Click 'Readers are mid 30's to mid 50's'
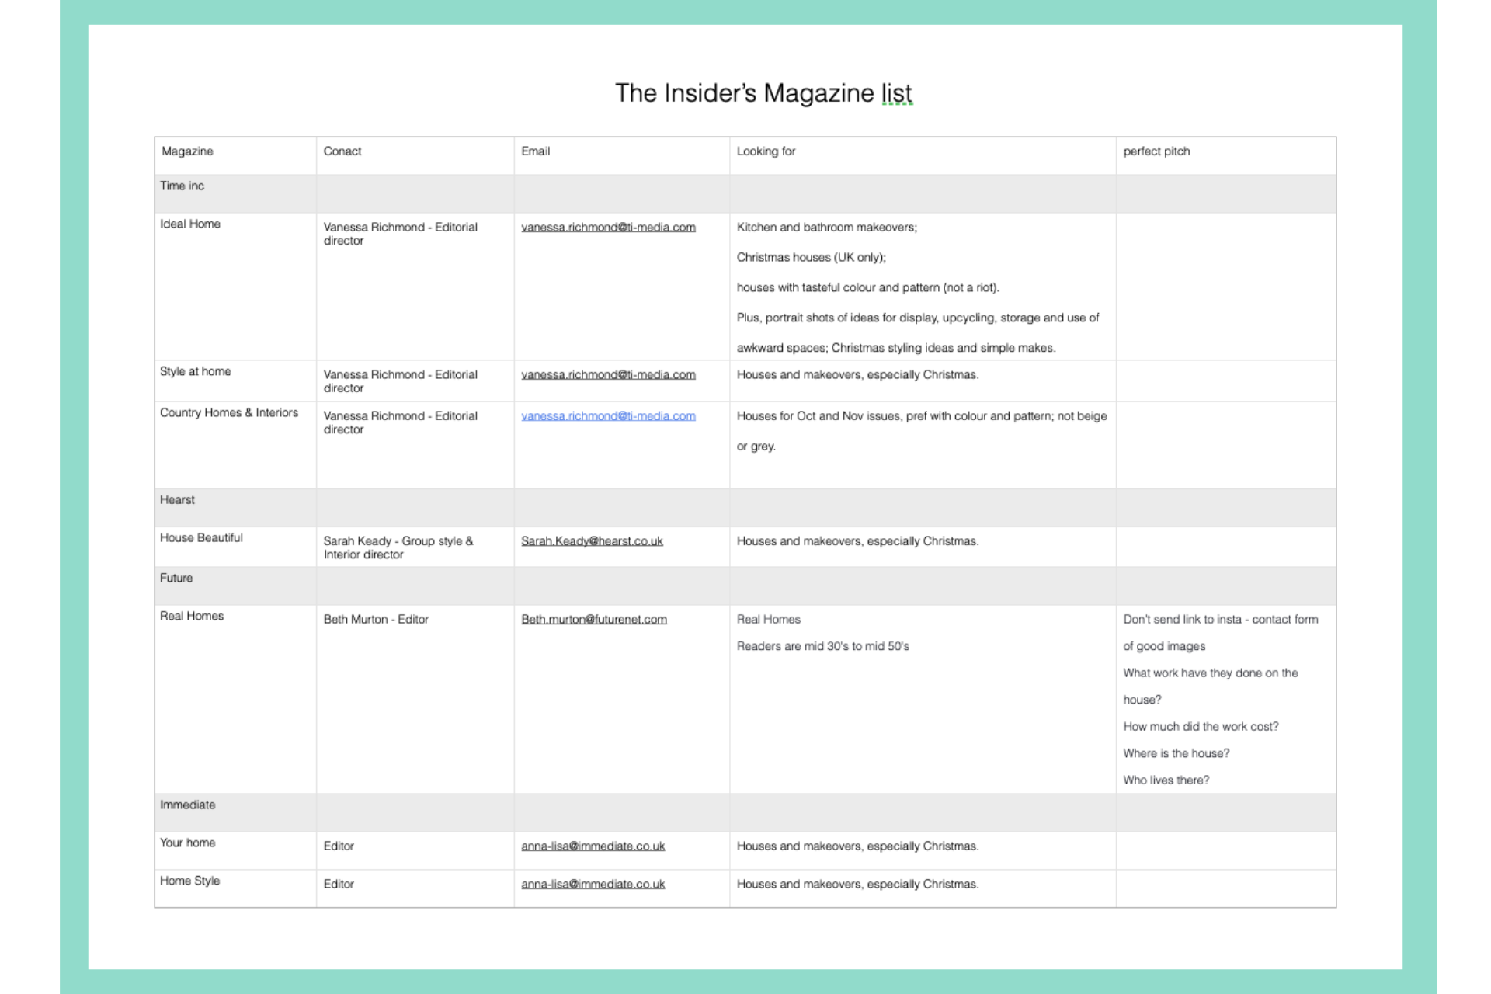1491x994 pixels. coord(823,647)
